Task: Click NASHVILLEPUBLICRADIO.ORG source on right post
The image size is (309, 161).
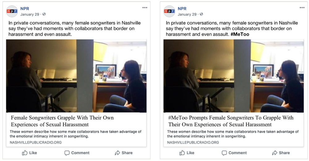Action: click(x=193, y=142)
